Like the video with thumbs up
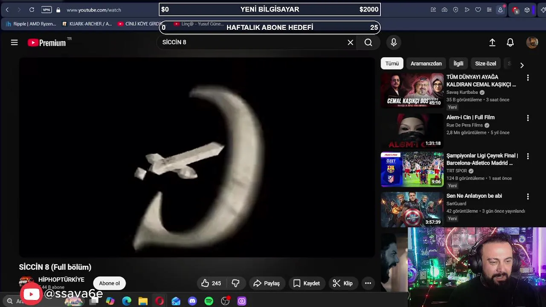 (211, 283)
